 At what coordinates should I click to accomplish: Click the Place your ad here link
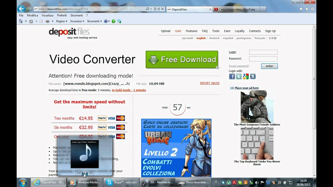pos(247,88)
